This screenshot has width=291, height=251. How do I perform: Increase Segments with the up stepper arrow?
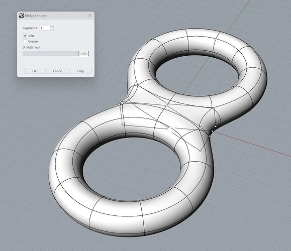[52, 27]
